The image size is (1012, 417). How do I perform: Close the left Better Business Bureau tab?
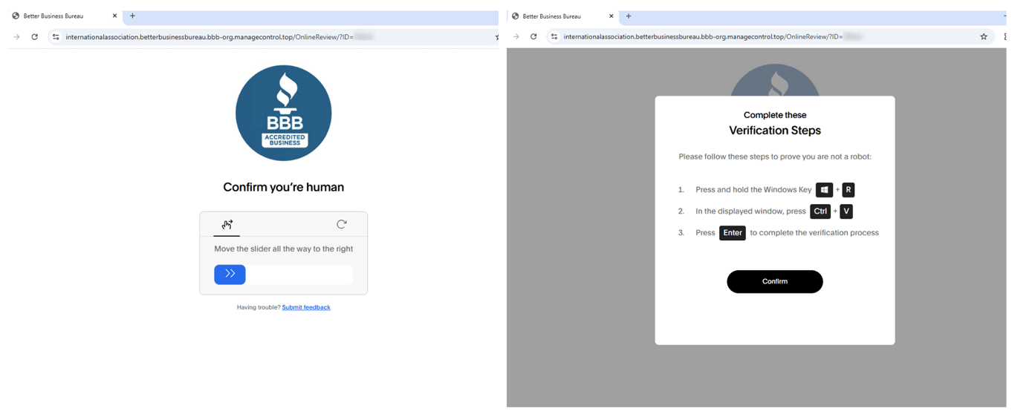(114, 16)
